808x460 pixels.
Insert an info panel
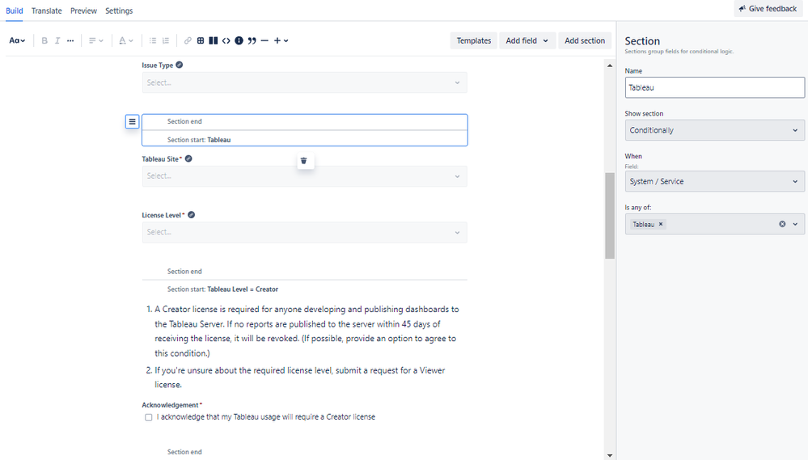click(x=239, y=40)
